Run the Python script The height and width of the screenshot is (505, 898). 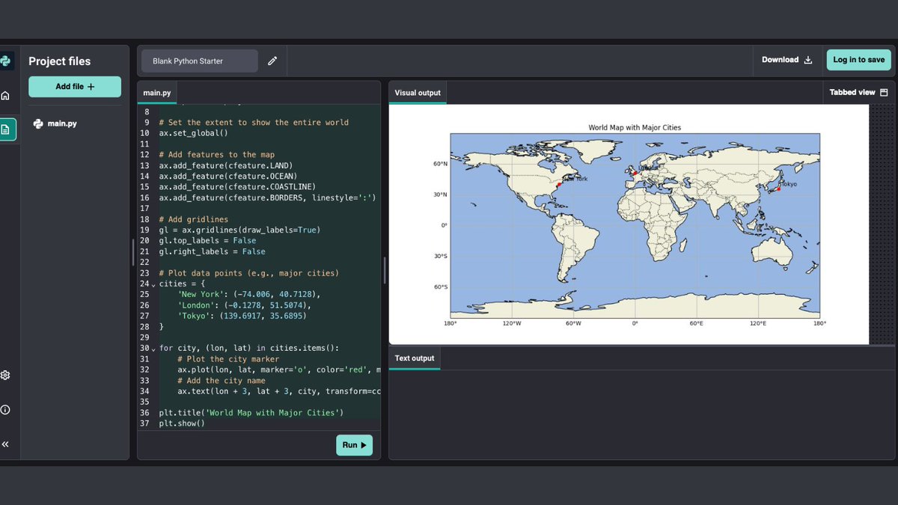point(353,444)
